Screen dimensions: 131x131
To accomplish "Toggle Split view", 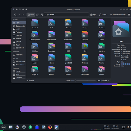I will pyautogui.click(x=93, y=15).
